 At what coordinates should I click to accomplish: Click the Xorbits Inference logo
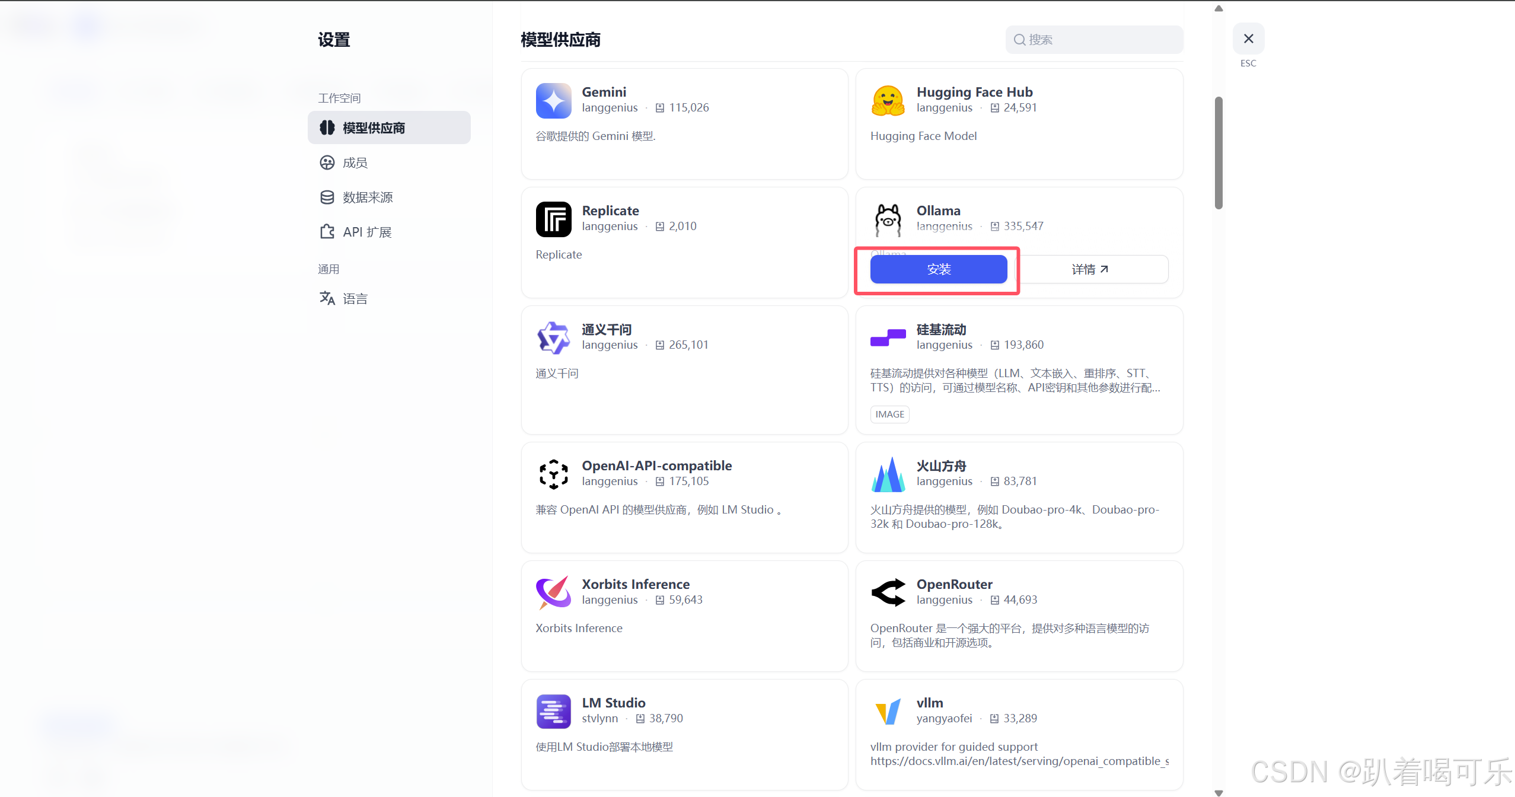click(x=553, y=592)
